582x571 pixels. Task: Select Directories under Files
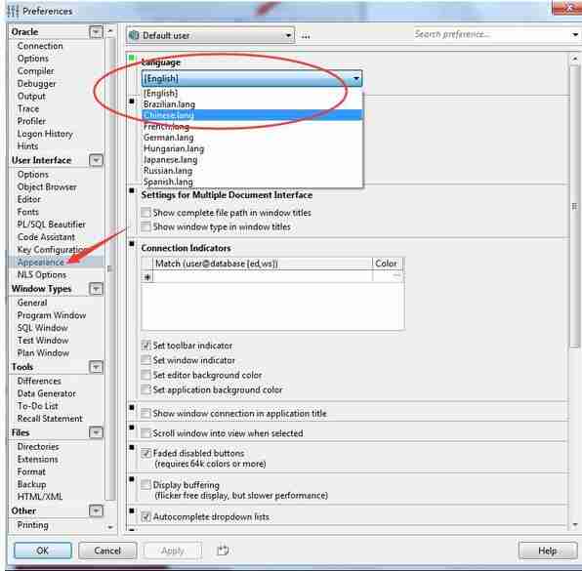pyautogui.click(x=38, y=446)
